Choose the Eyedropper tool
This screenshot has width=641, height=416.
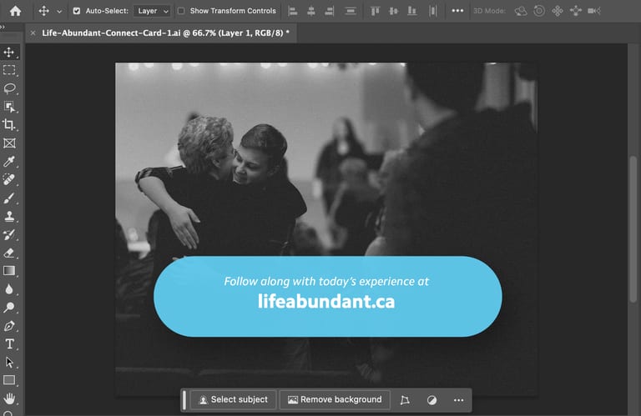(x=9, y=161)
